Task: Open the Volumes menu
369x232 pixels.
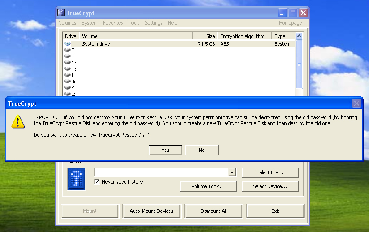Action: 68,23
